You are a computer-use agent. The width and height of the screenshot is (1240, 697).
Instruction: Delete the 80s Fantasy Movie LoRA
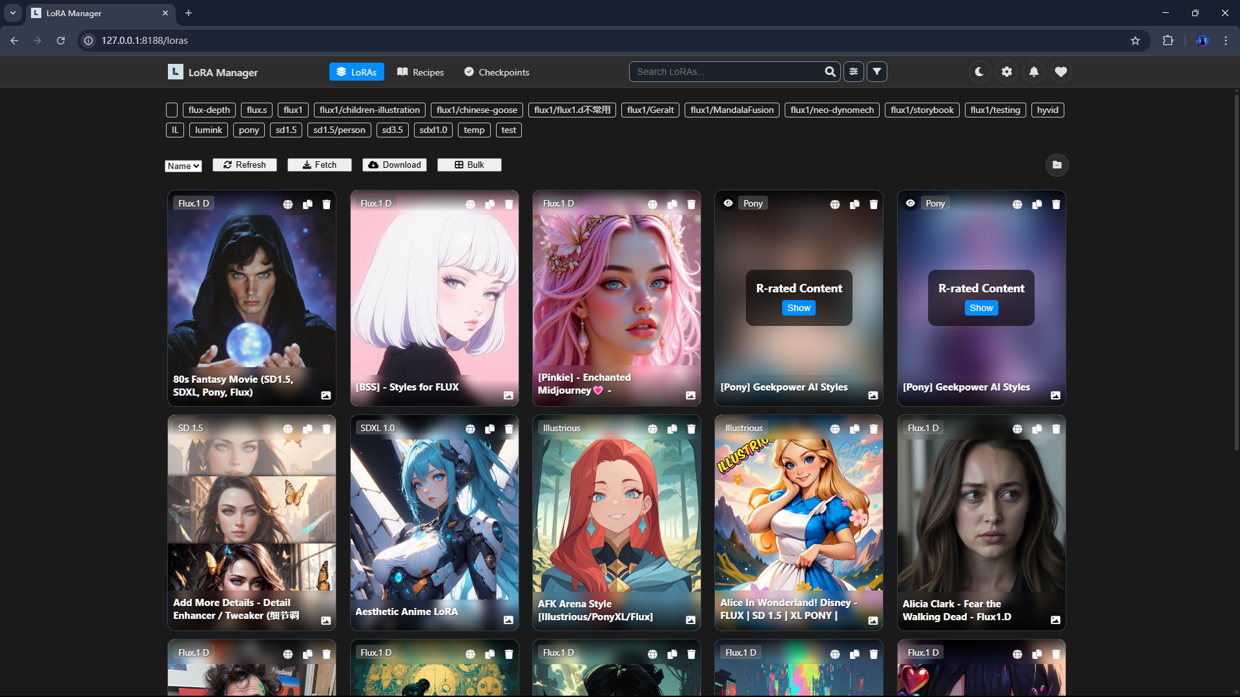coord(326,204)
